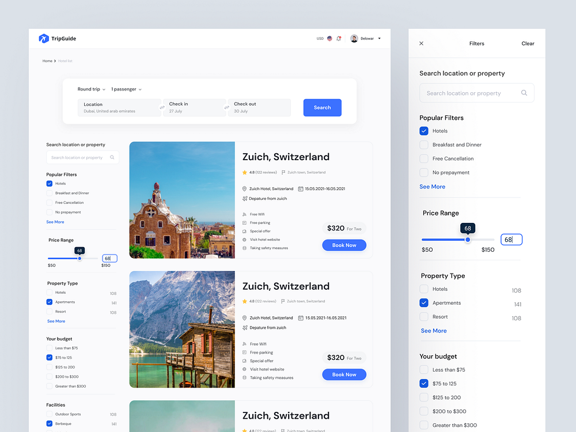Open the notification bell icon

(x=338, y=38)
